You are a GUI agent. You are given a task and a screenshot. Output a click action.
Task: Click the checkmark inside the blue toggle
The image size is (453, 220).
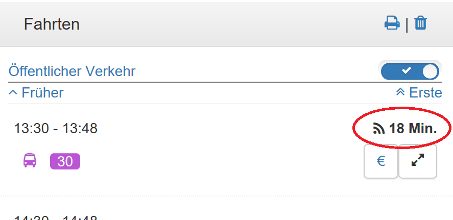click(407, 70)
